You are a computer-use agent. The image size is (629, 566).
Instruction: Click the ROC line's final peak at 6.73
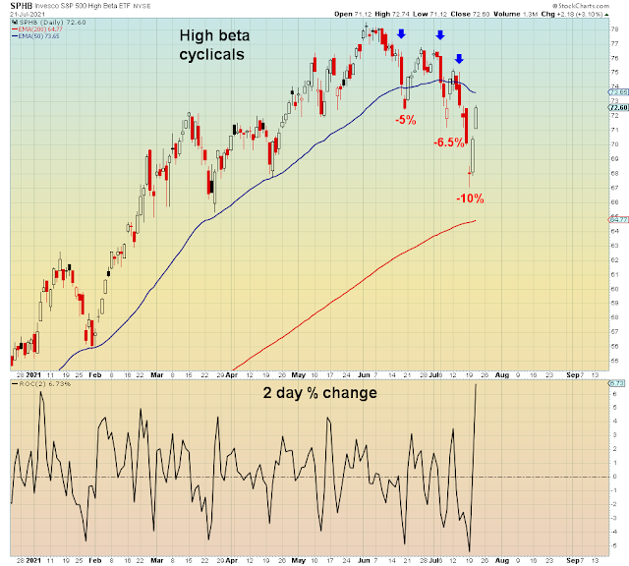(476, 385)
